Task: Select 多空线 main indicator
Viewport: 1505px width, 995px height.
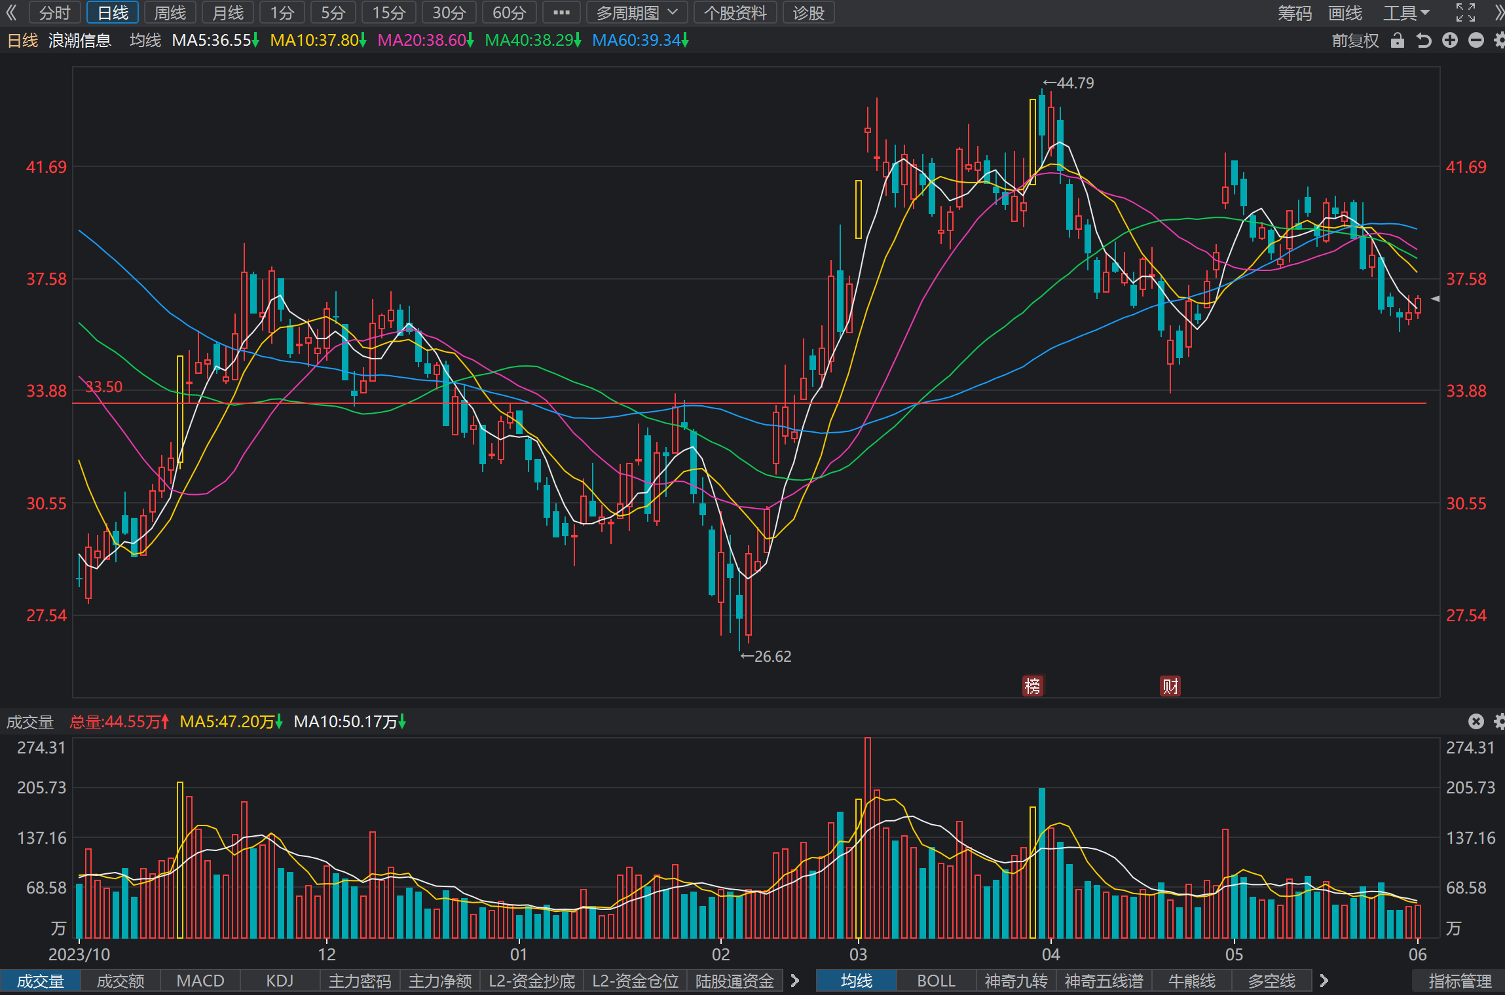Action: (1272, 981)
